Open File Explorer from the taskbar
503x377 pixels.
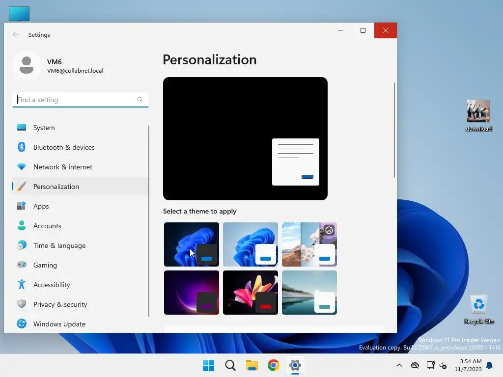[252, 365]
